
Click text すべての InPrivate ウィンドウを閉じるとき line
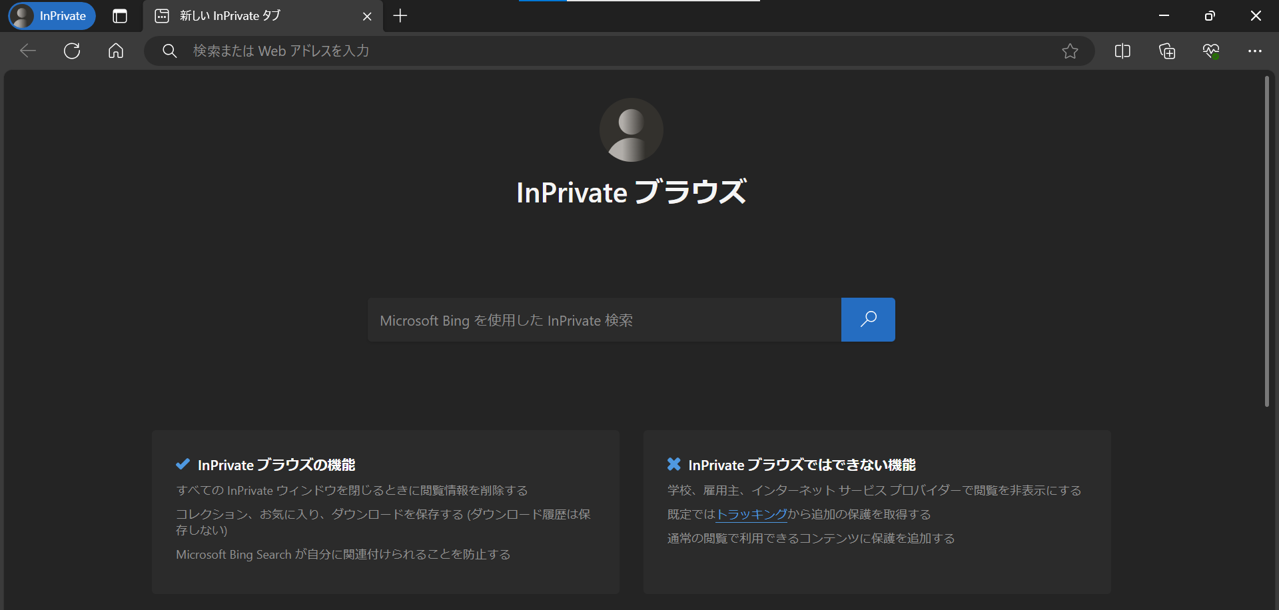point(352,490)
